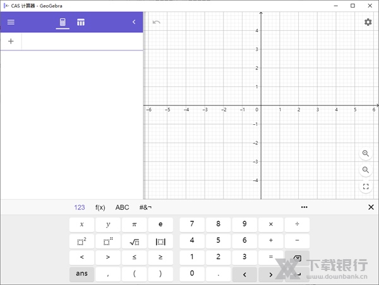Click the empty algebra input field
This screenshot has width=379, height=285.
point(82,41)
